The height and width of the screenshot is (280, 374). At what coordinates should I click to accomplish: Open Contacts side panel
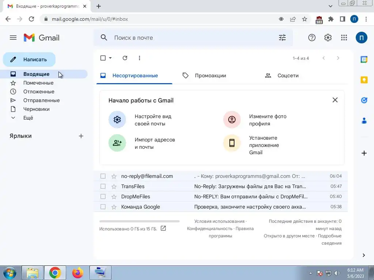click(x=364, y=121)
